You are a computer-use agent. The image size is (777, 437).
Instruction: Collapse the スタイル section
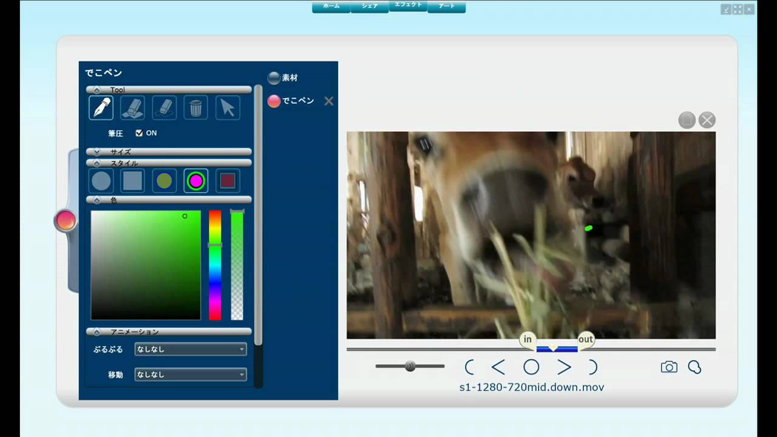169,163
